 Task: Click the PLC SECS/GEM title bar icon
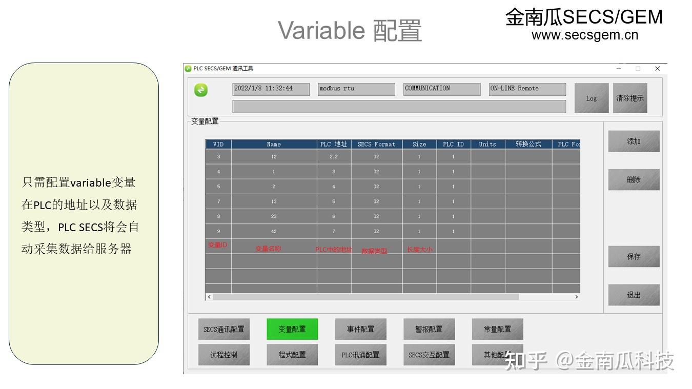point(188,68)
